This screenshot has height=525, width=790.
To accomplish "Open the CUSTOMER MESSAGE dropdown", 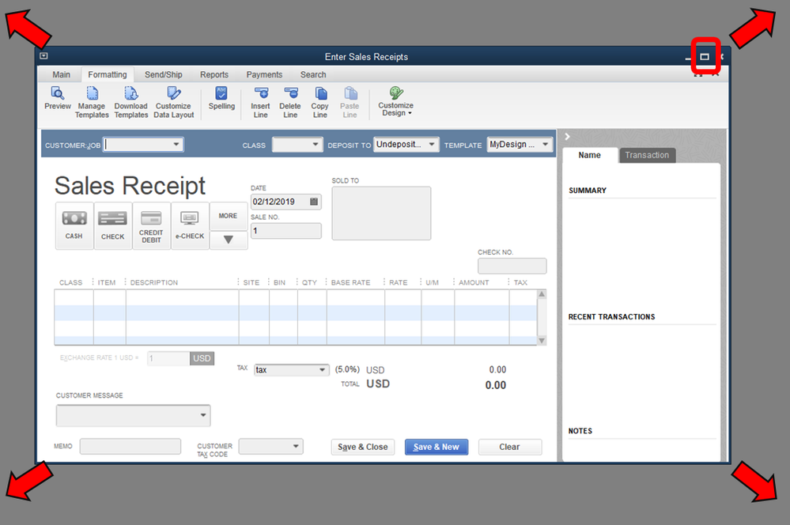I will [x=203, y=415].
